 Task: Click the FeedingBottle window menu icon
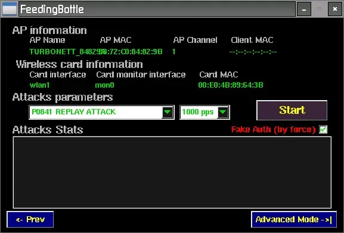[9, 9]
